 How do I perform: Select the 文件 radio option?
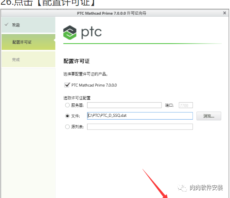click(x=67, y=116)
